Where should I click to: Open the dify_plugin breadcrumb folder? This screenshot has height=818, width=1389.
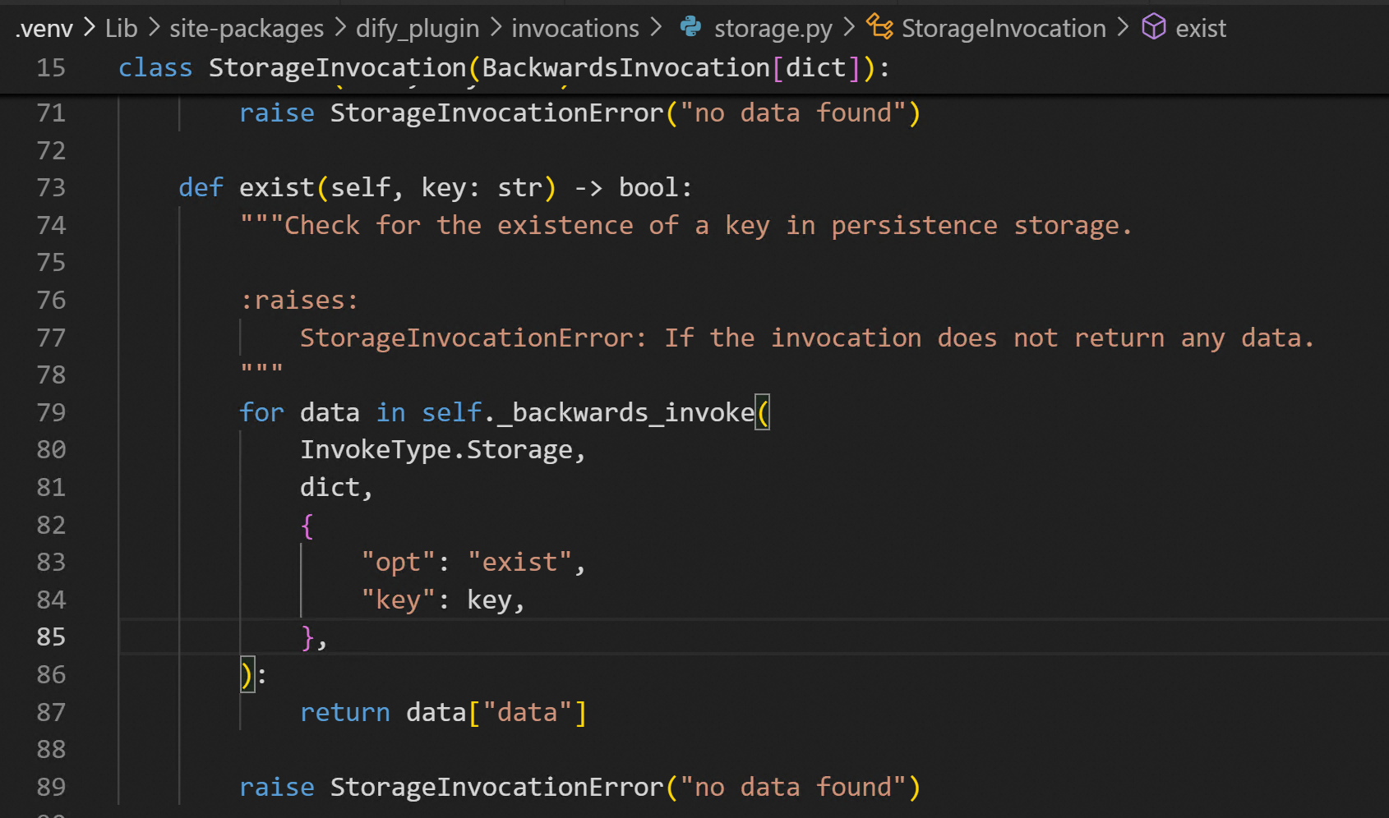[417, 29]
